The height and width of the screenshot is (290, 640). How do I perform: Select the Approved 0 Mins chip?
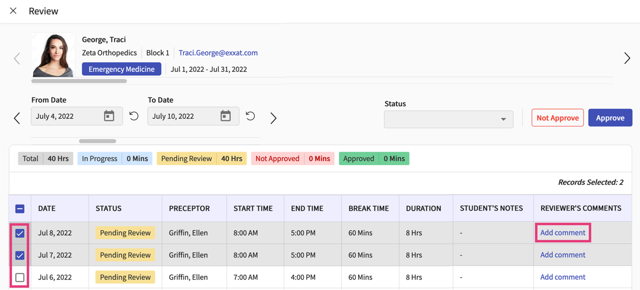[x=373, y=158]
